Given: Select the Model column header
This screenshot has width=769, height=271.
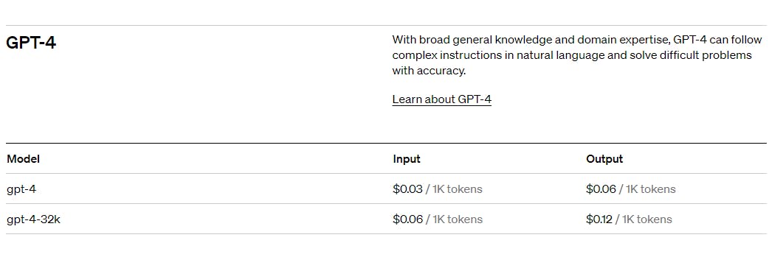Looking at the screenshot, I should coord(23,159).
